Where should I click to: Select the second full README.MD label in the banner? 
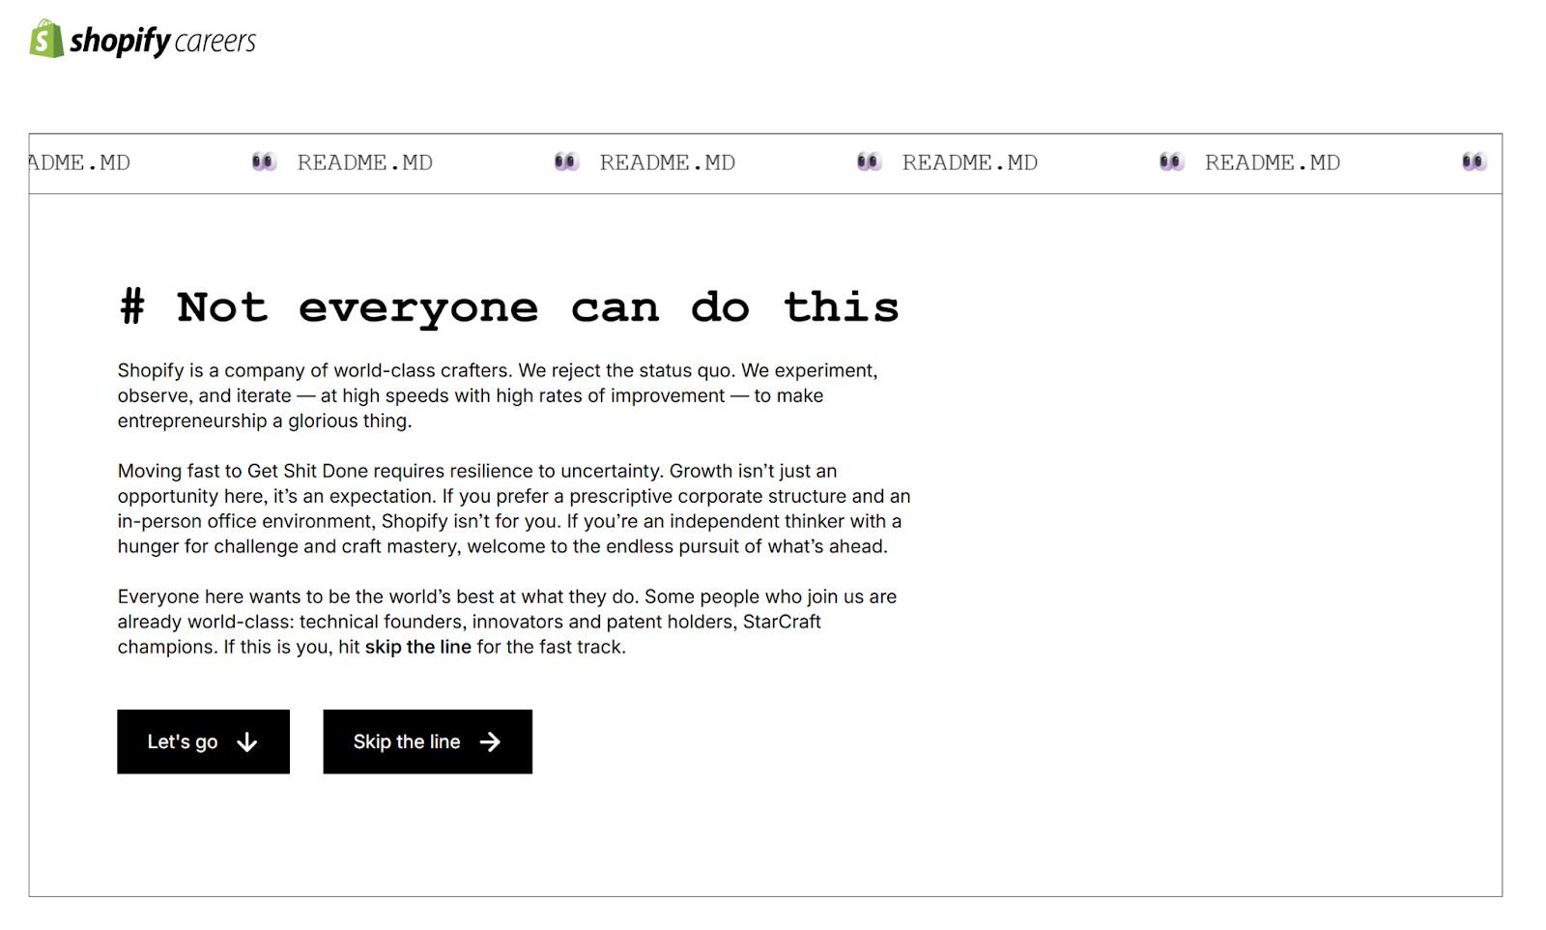(x=667, y=162)
